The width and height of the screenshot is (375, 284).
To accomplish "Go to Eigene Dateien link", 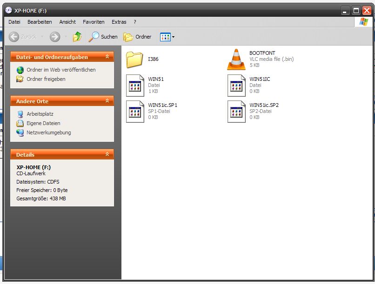I will 43,123.
